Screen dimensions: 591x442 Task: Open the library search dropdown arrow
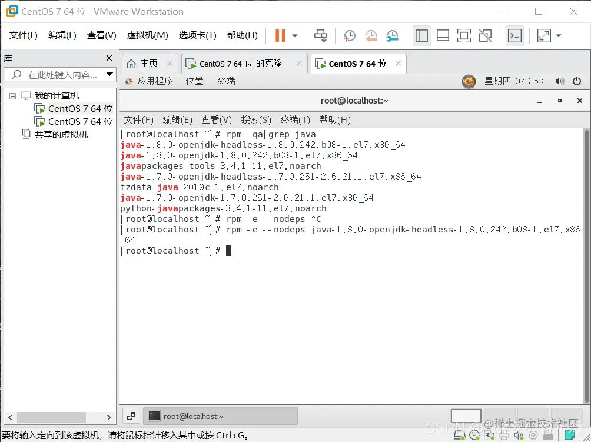pos(109,74)
